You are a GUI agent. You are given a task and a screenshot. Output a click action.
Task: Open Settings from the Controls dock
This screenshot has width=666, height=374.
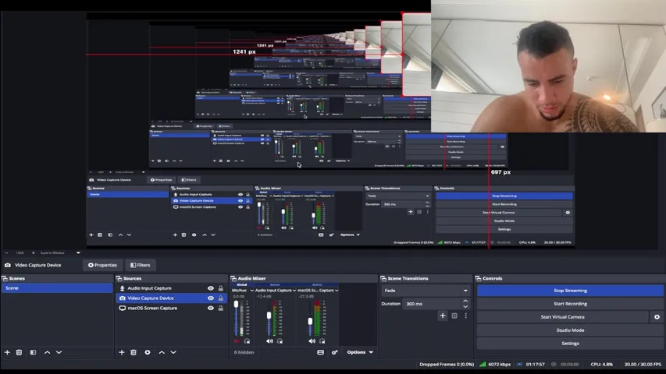tap(570, 344)
